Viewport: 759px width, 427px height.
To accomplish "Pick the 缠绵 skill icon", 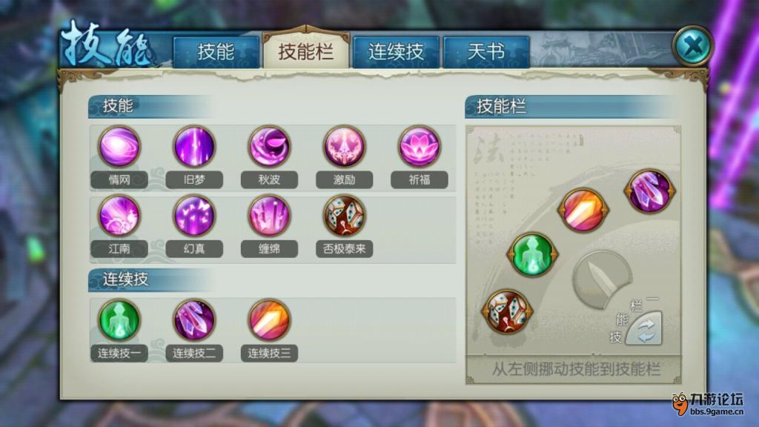I will point(269,216).
